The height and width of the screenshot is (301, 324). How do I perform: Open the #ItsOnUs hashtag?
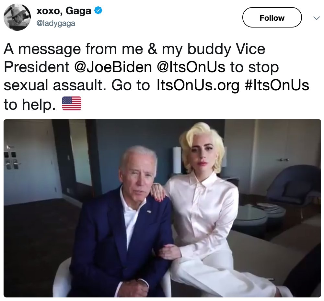point(276,85)
